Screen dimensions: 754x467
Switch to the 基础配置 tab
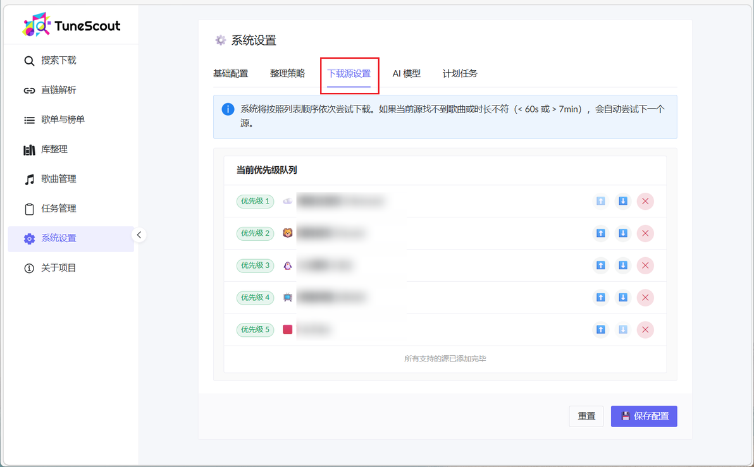[x=231, y=73]
